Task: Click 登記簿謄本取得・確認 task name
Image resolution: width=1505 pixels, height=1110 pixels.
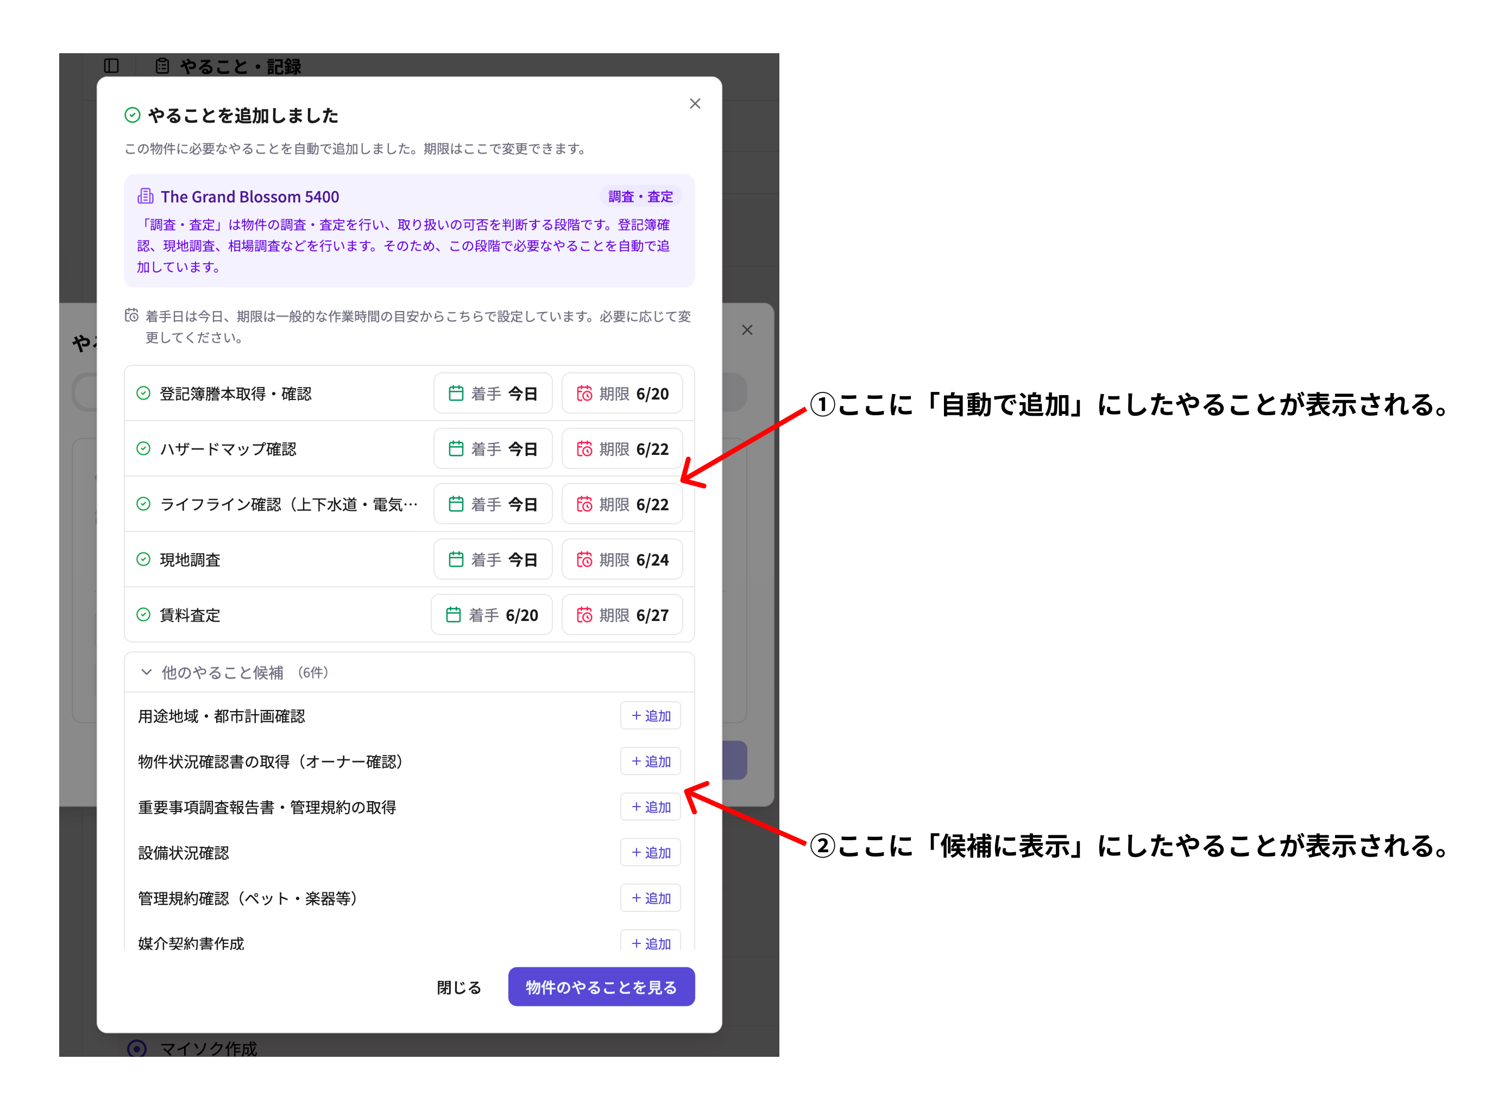Action: click(x=235, y=394)
